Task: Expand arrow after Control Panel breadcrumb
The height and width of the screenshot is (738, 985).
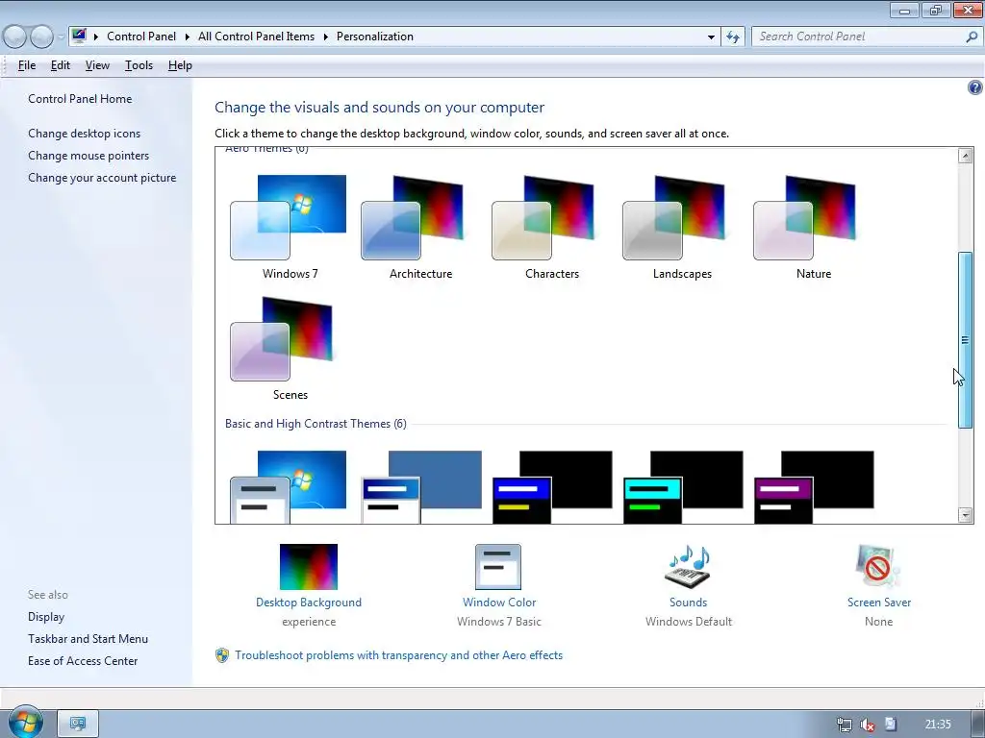Action: click(188, 37)
